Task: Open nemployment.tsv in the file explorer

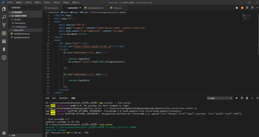Action: click(25, 38)
